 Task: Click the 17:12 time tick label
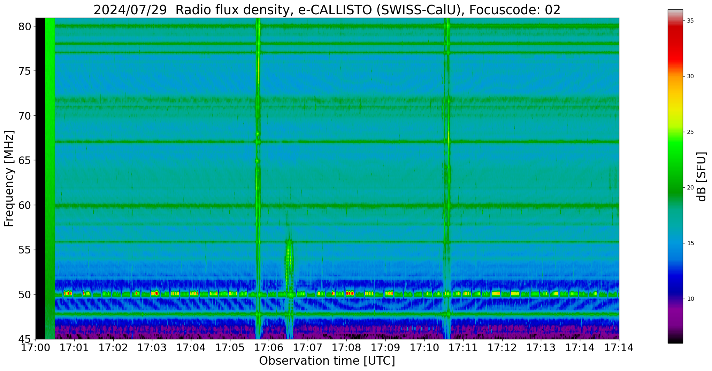coord(502,347)
